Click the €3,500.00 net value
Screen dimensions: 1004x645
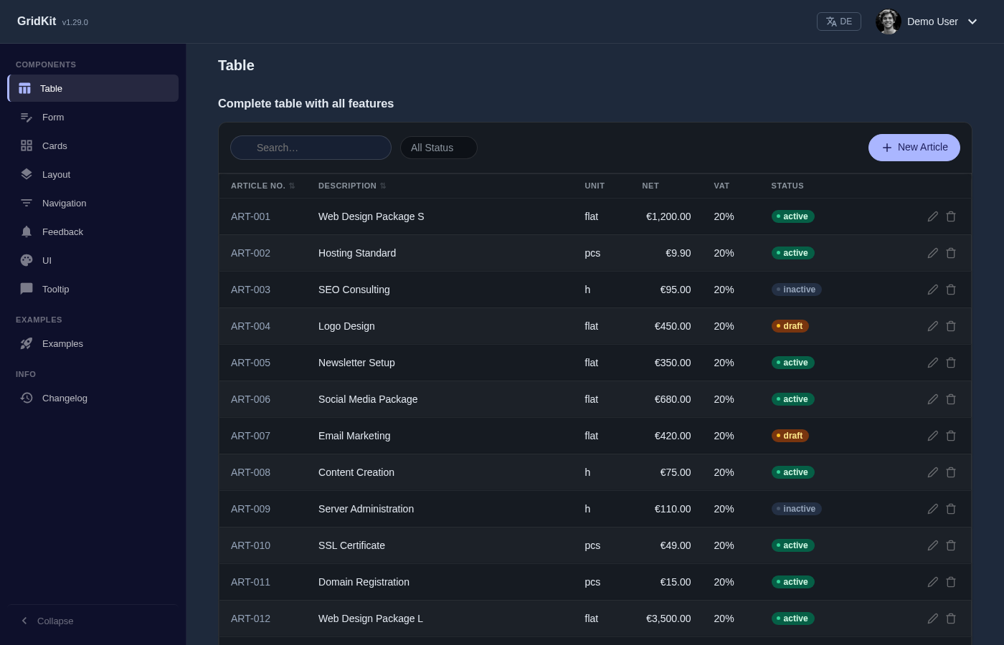pyautogui.click(x=668, y=618)
